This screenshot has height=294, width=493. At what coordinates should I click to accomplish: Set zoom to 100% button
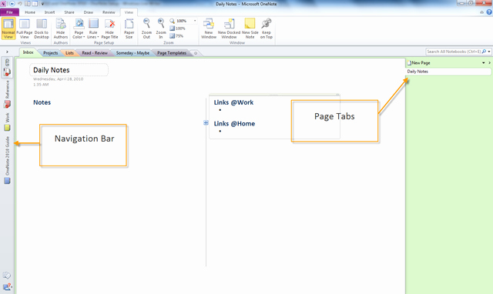tap(178, 28)
